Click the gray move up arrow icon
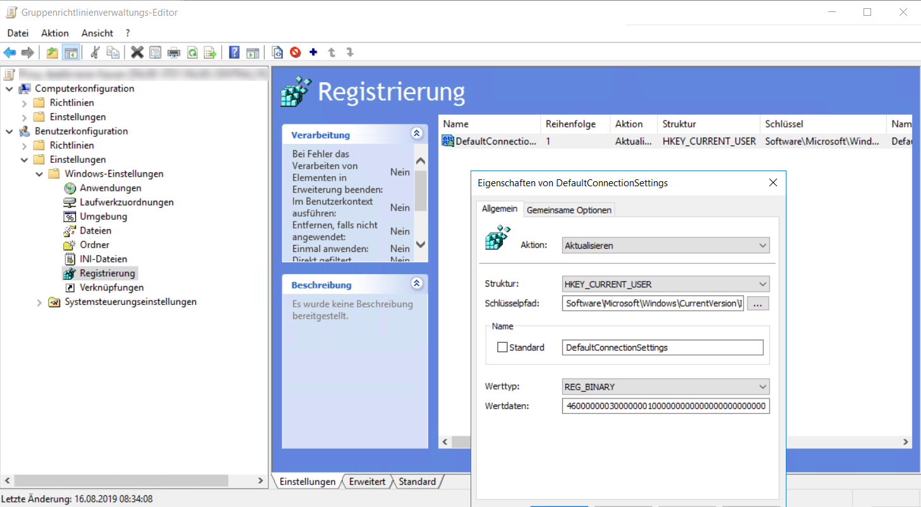This screenshot has height=507, width=921. (x=332, y=52)
